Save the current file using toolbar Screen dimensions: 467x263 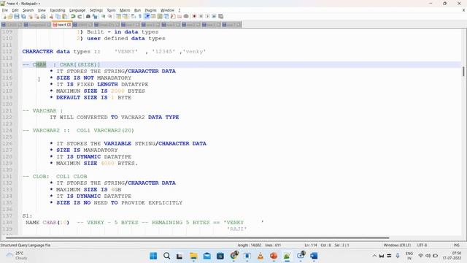click(x=17, y=16)
